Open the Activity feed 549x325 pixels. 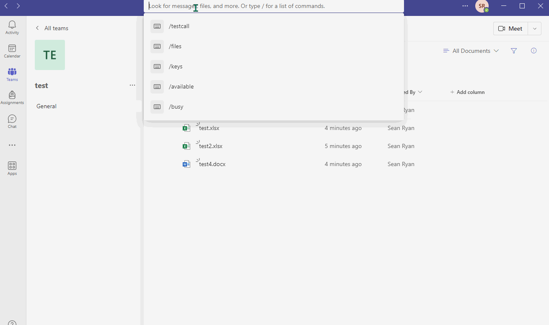(12, 28)
